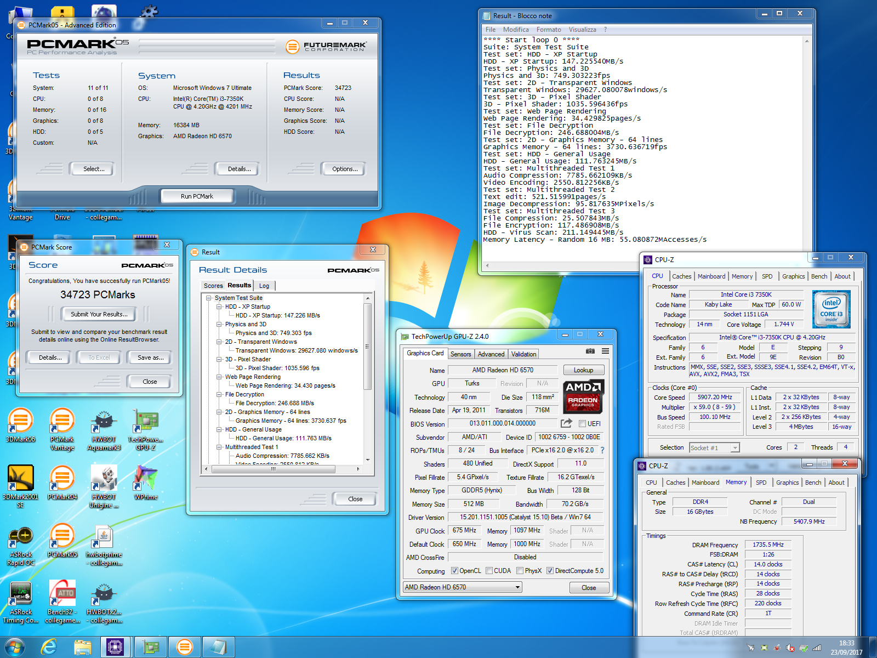The image size is (877, 658).
Task: Open the AMD Radeon HD 6570 GPU dropdown
Action: click(462, 587)
